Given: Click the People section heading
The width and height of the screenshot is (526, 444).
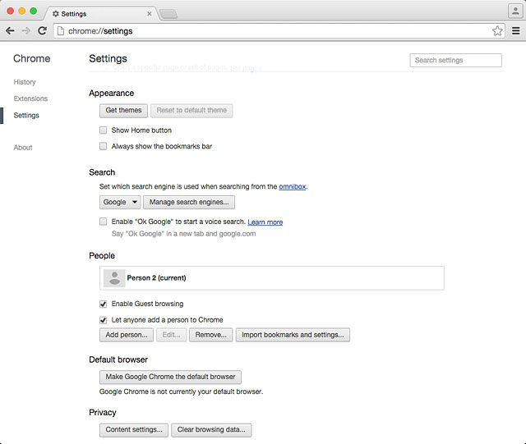Looking at the screenshot, I should [x=102, y=256].
